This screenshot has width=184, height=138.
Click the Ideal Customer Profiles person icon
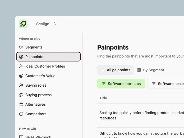coord(21,66)
